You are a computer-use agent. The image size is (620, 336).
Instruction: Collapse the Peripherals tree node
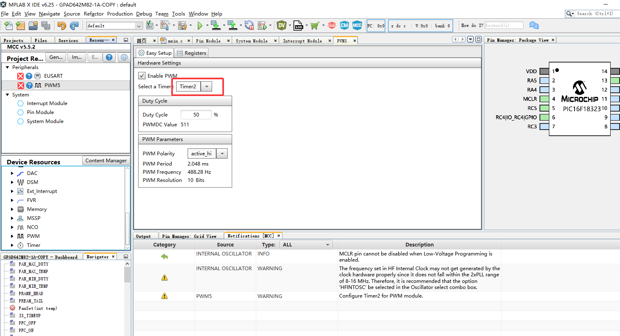(7, 67)
